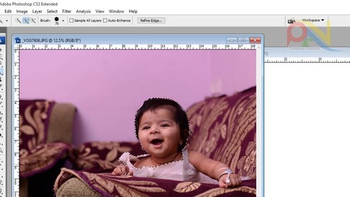Open the tool preset picker arrow
The width and height of the screenshot is (350, 197).
[x=7, y=21]
